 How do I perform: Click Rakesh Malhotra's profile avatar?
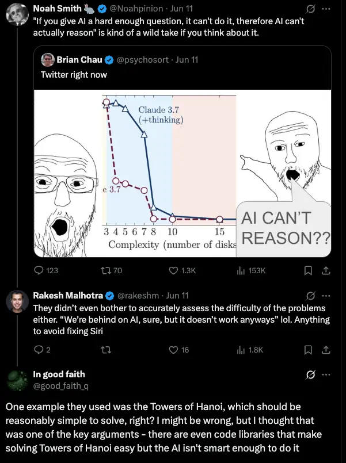click(17, 303)
